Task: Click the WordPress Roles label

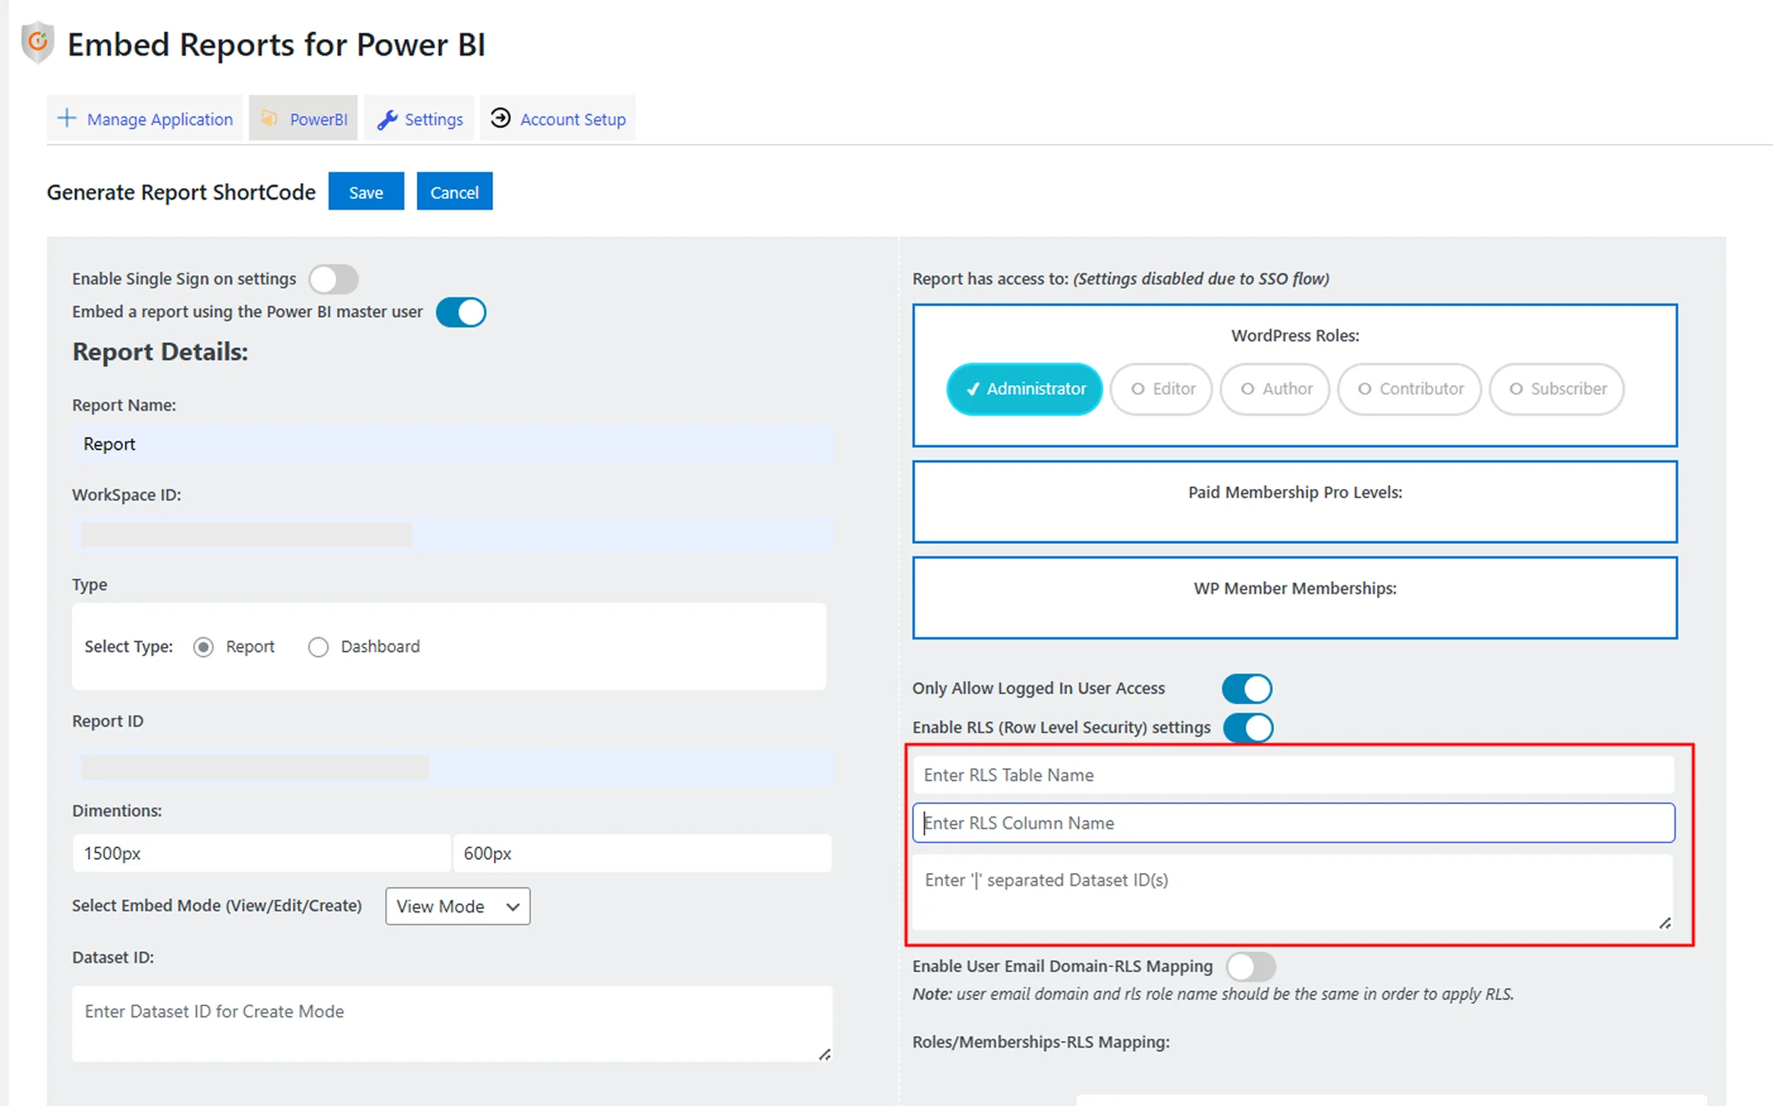Action: tap(1295, 336)
